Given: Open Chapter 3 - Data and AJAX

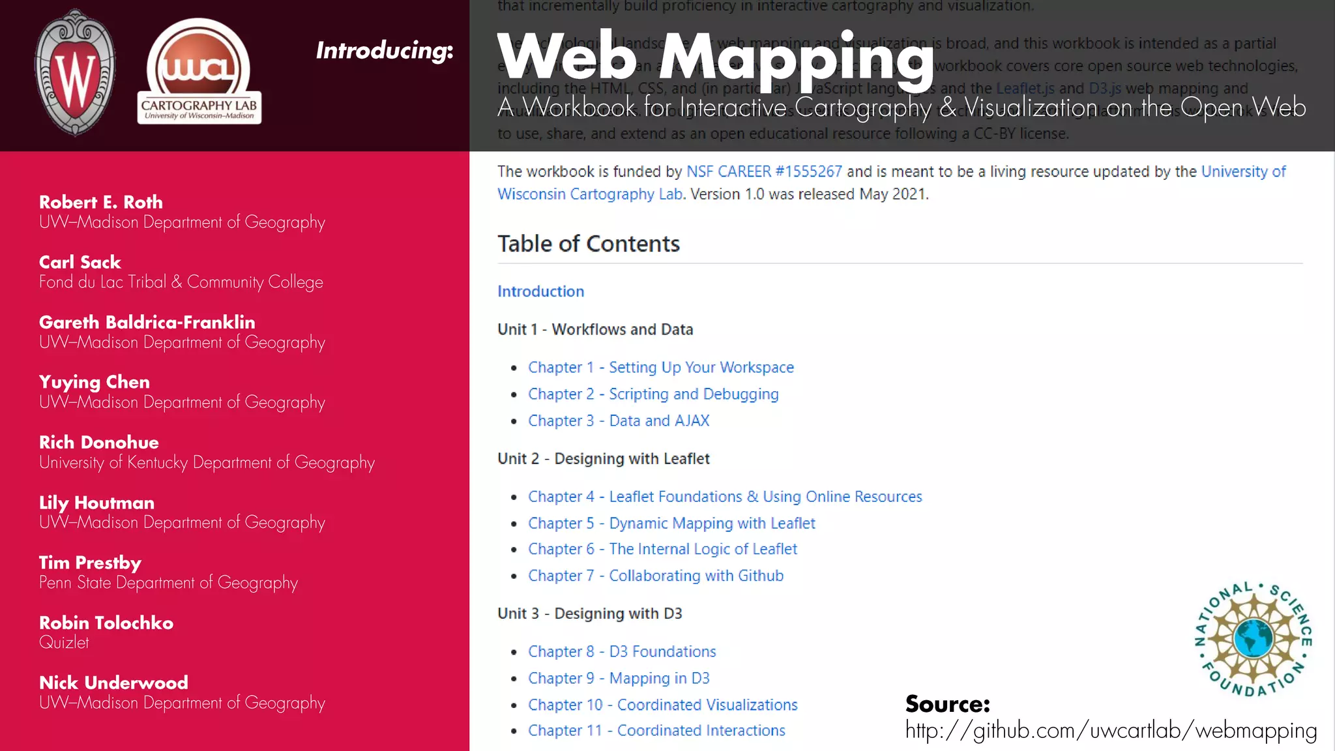Looking at the screenshot, I should point(618,421).
